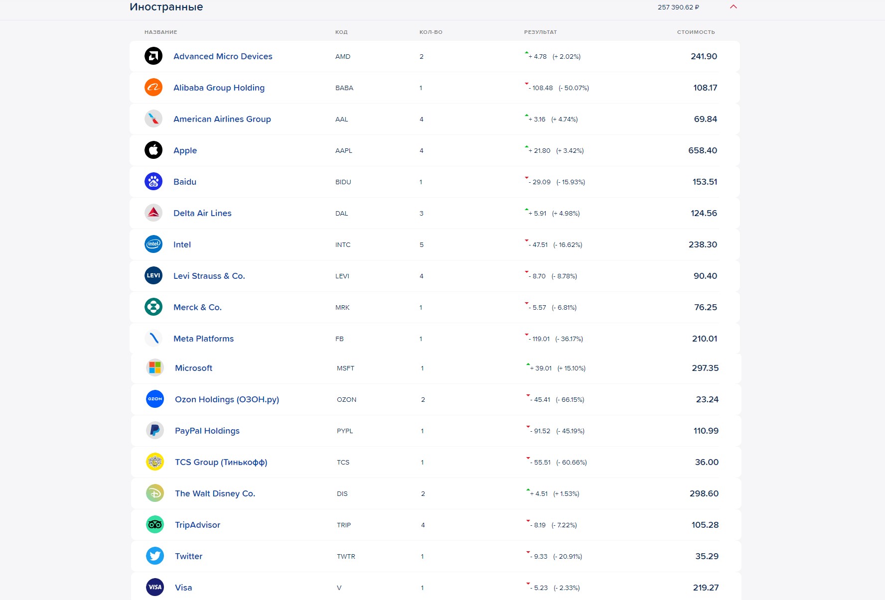This screenshot has width=885, height=600.
Task: Open the Advanced Micro Devices stock link
Action: coord(223,56)
